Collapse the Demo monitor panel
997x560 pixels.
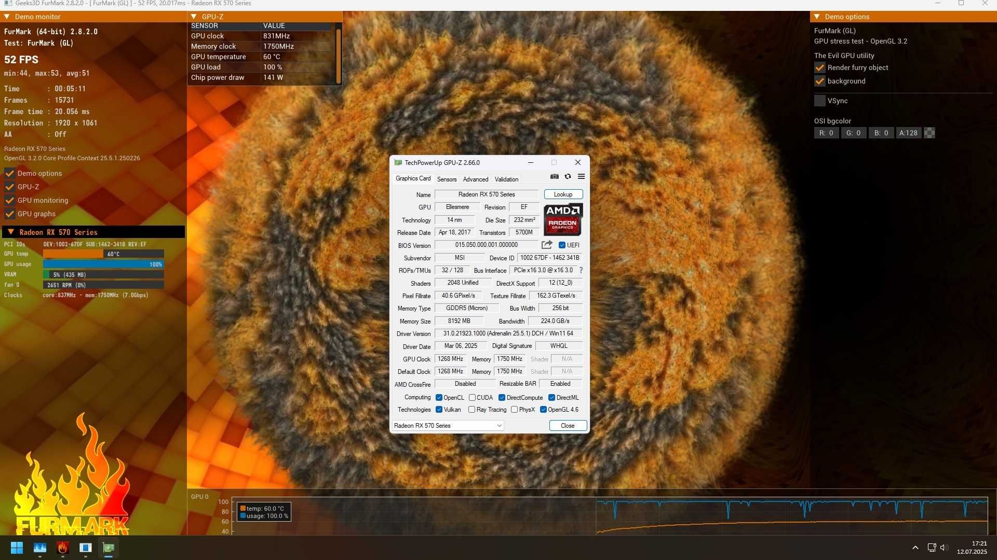click(x=7, y=17)
